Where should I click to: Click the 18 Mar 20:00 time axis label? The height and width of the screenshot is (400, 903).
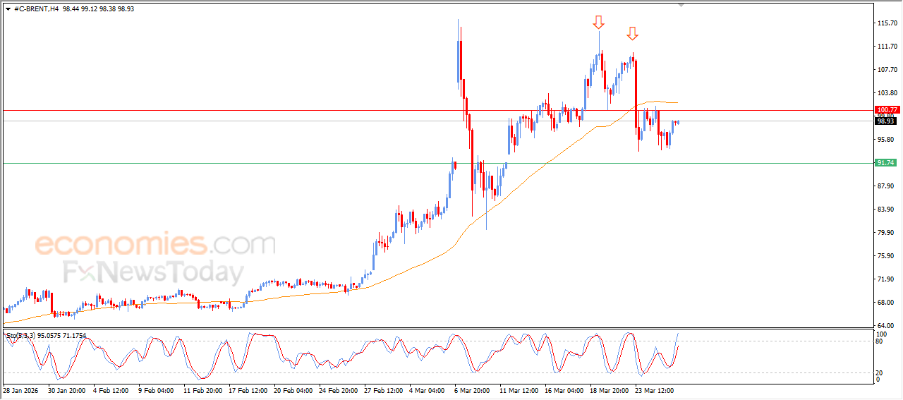tap(610, 389)
